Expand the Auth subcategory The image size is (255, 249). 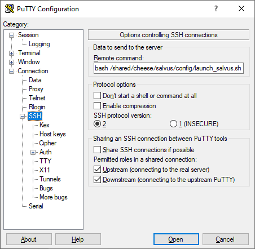click(33, 152)
